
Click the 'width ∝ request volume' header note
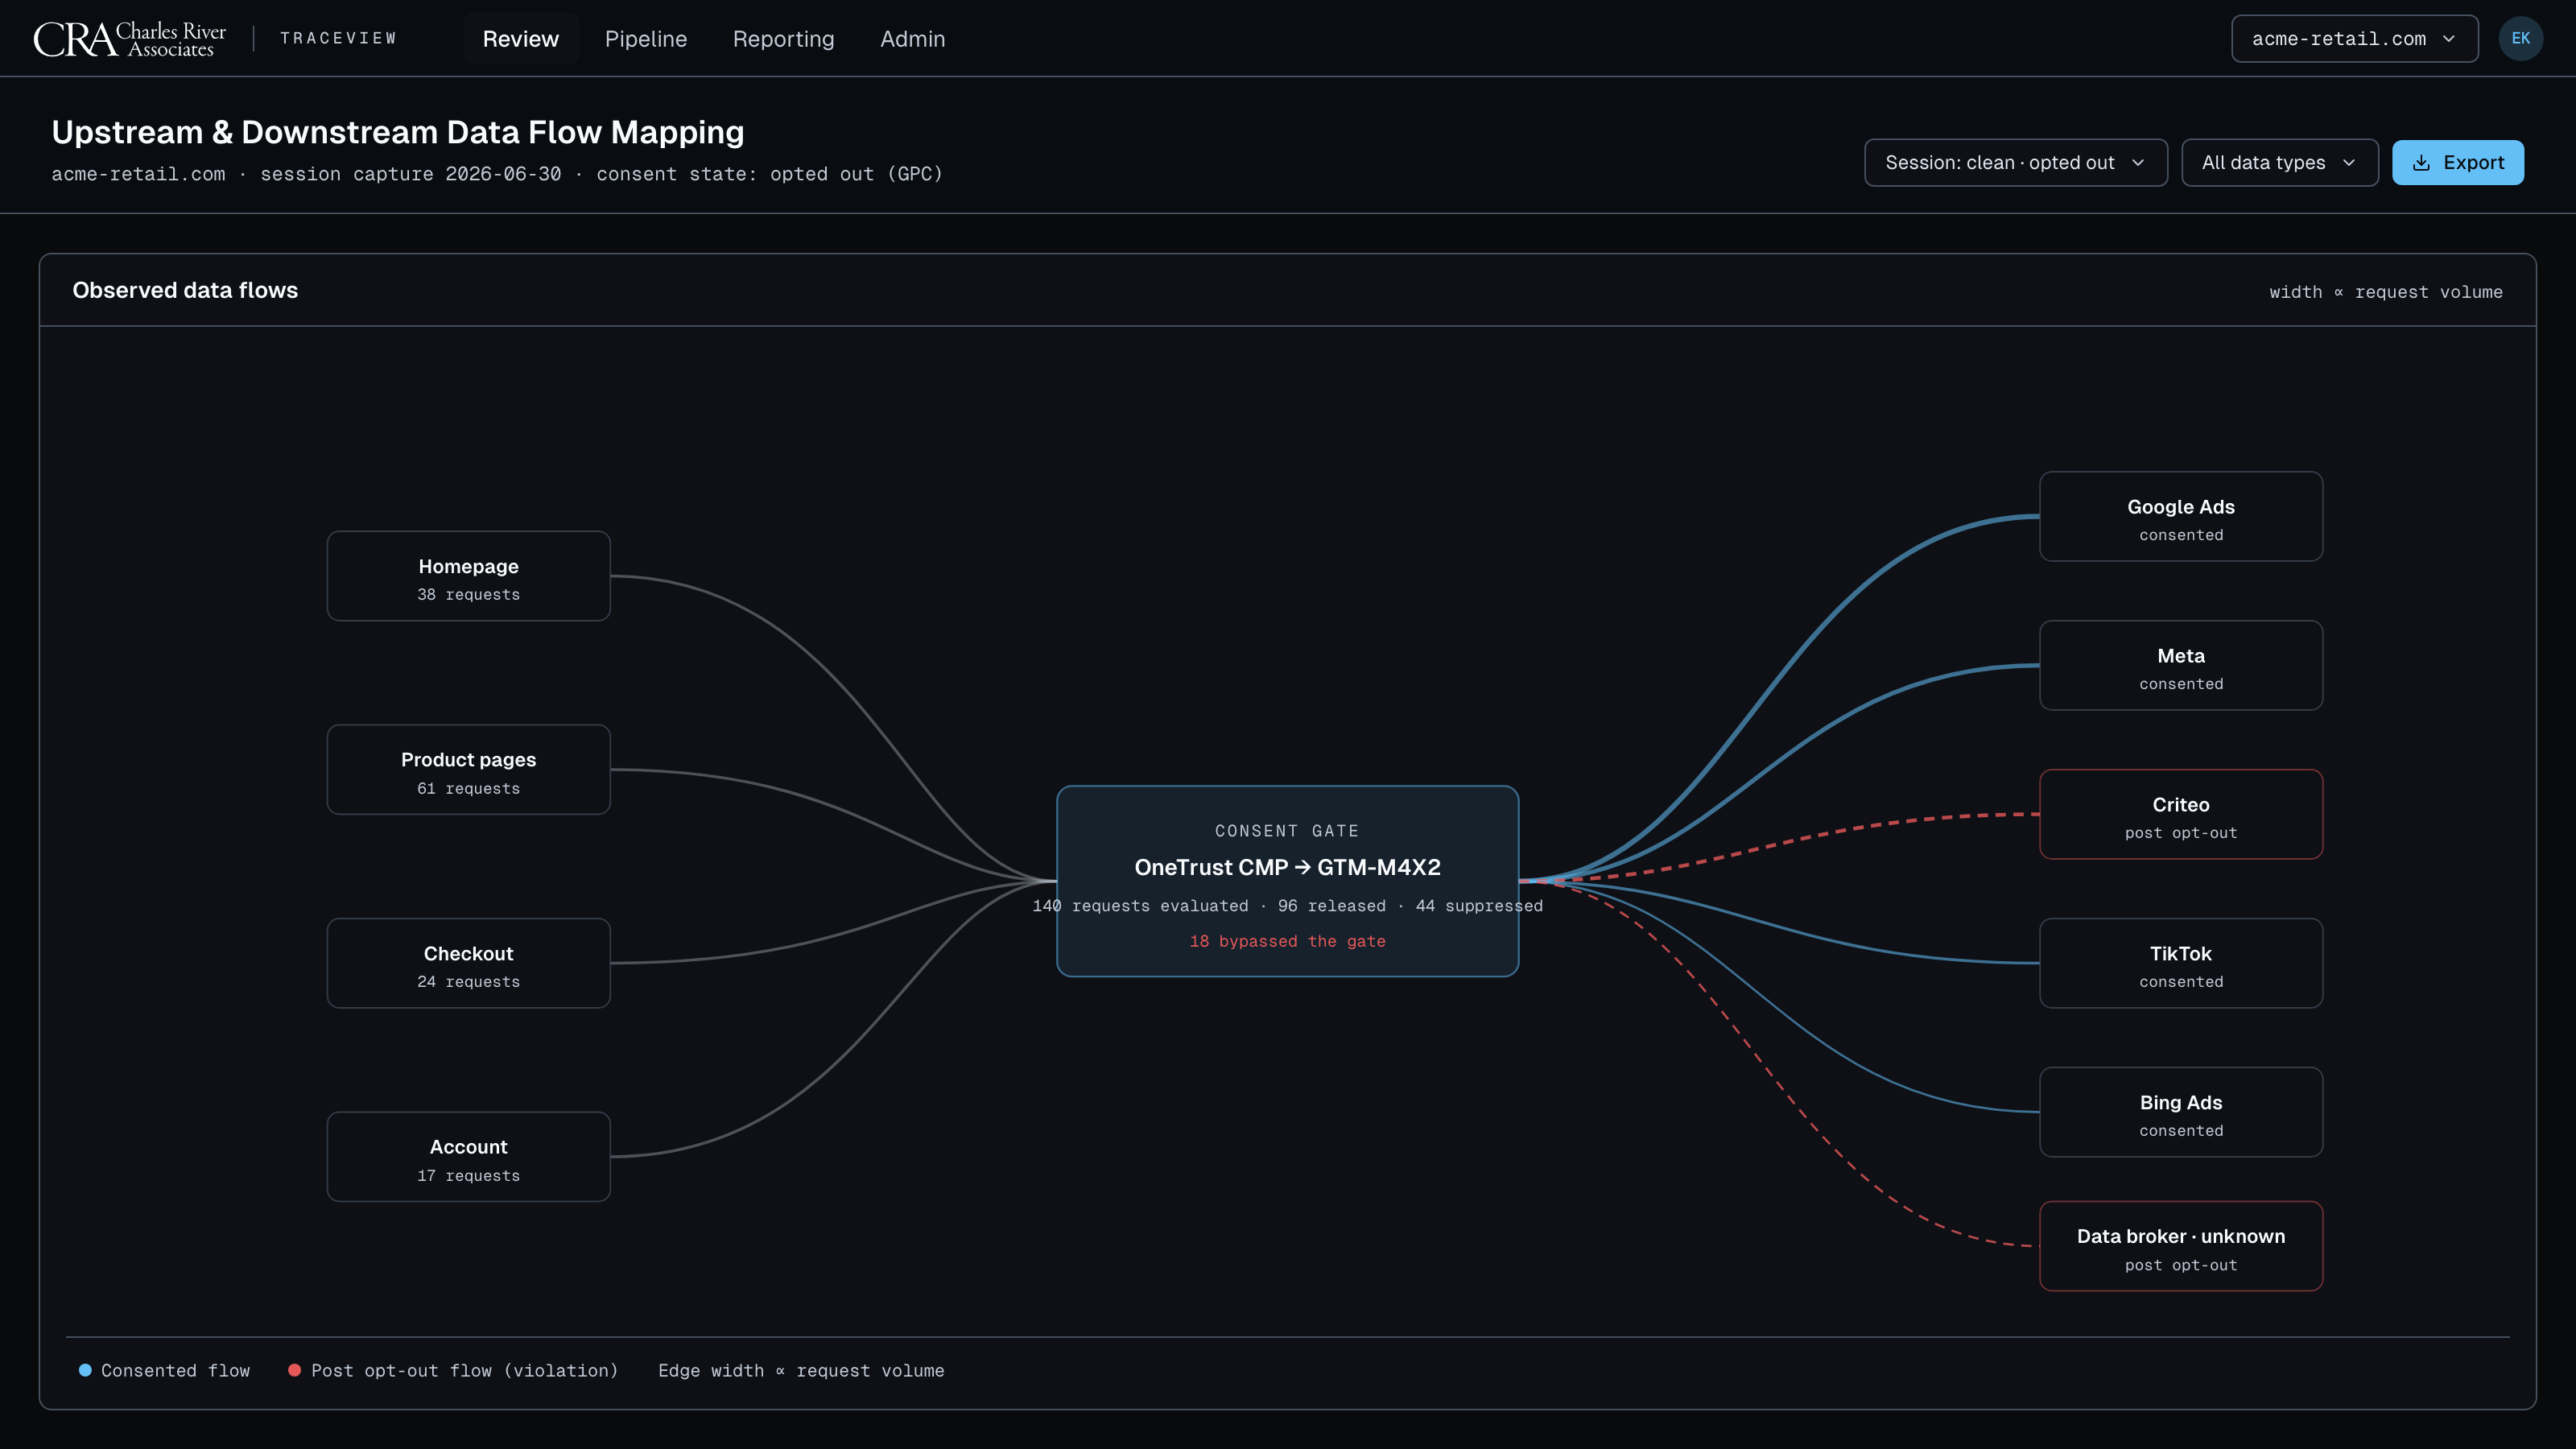tap(2386, 292)
